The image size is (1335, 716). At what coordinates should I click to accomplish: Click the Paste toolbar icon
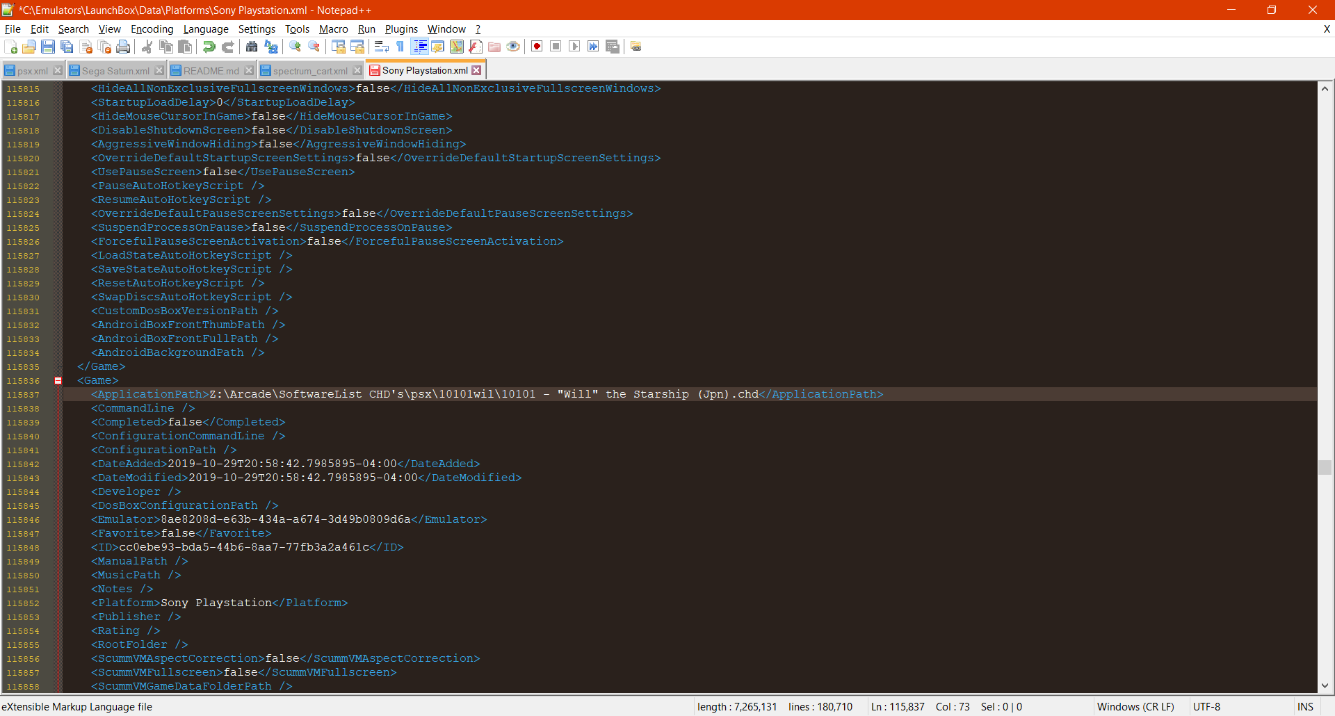(185, 47)
